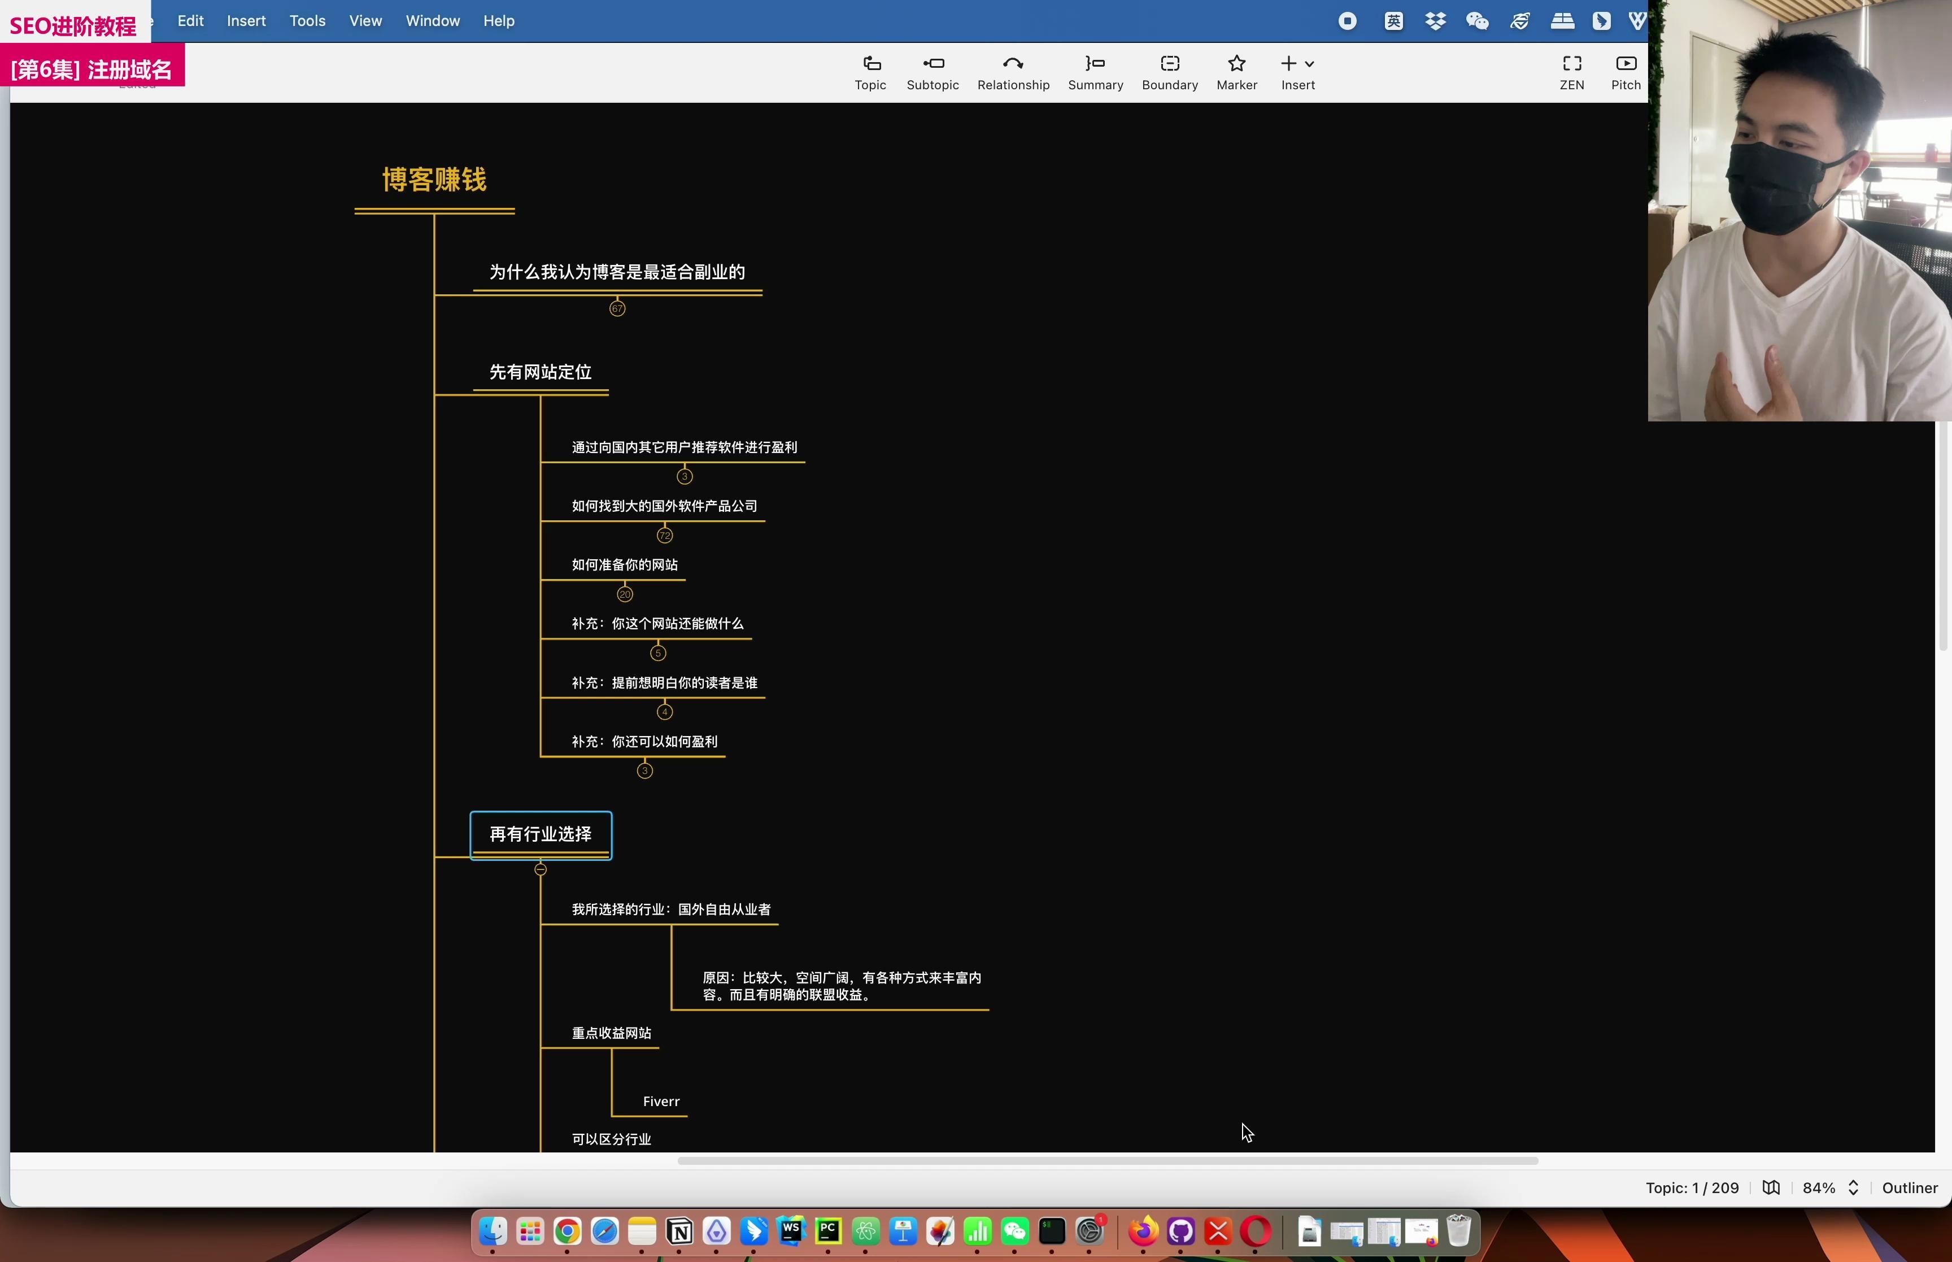Expand the collapsed badge under 通过向国内其它用户推荐软件进行盈利
Image resolution: width=1952 pixels, height=1262 pixels.
[x=685, y=477]
